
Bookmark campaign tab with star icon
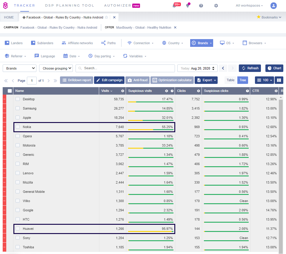click(x=106, y=17)
